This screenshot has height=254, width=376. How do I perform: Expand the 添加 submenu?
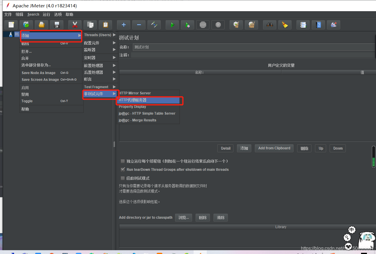tap(51, 36)
